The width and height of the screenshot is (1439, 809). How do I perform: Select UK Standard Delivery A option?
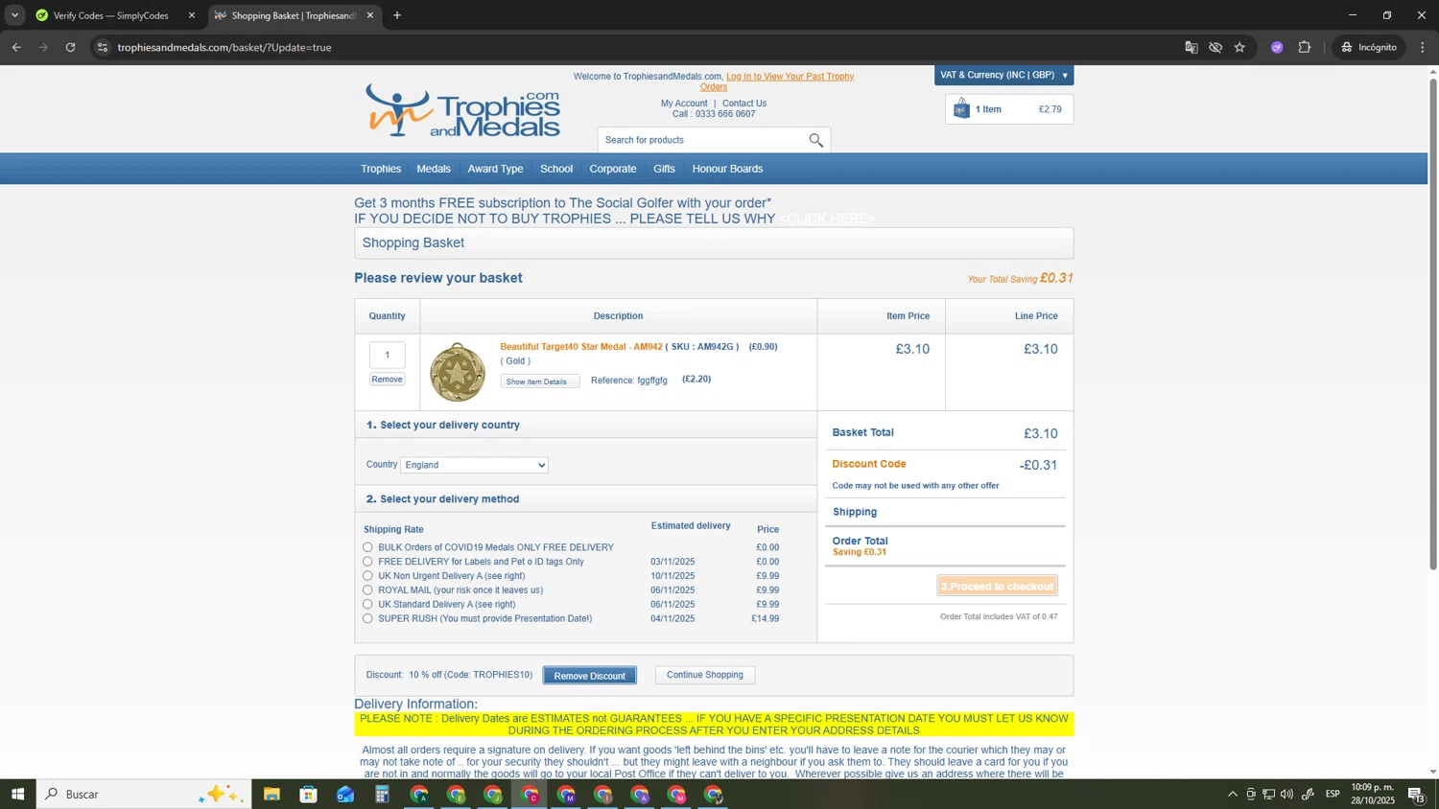click(x=367, y=605)
